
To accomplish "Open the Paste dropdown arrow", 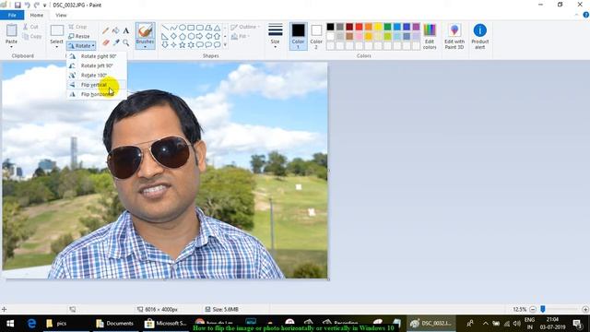I will [11, 47].
